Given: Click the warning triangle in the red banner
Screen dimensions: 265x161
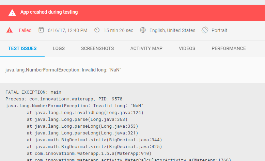Looking at the screenshot, I should point(12,13).
